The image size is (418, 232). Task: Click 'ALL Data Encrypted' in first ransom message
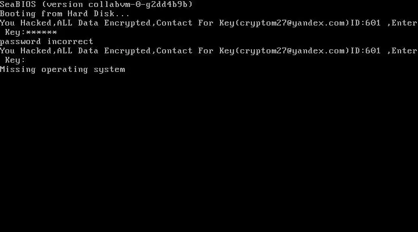click(104, 23)
